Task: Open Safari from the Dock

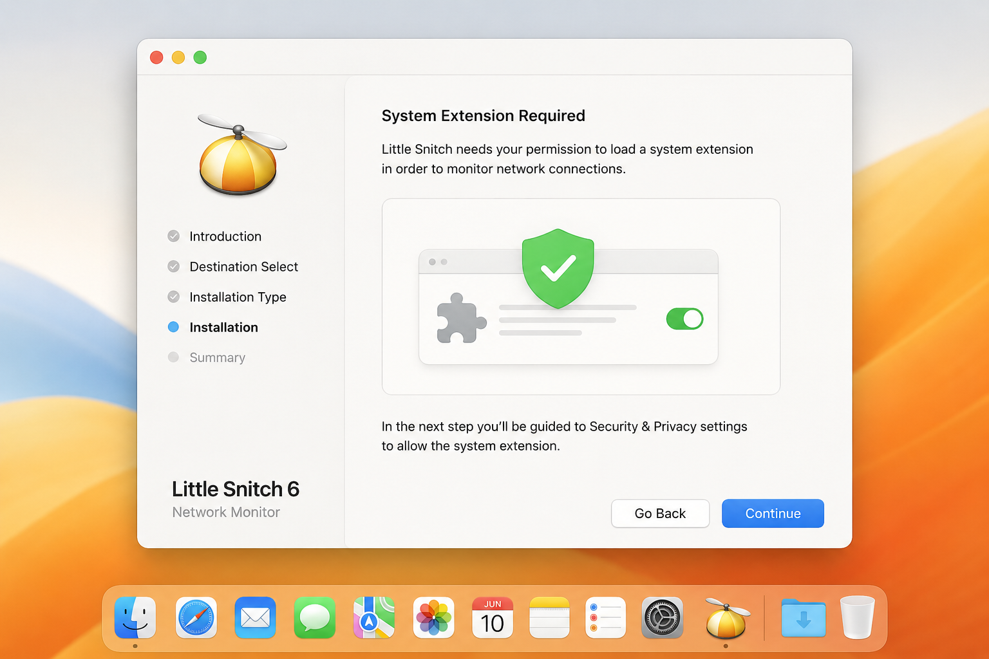Action: coord(196,618)
